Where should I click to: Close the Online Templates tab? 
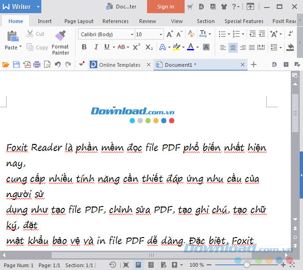tap(148, 64)
